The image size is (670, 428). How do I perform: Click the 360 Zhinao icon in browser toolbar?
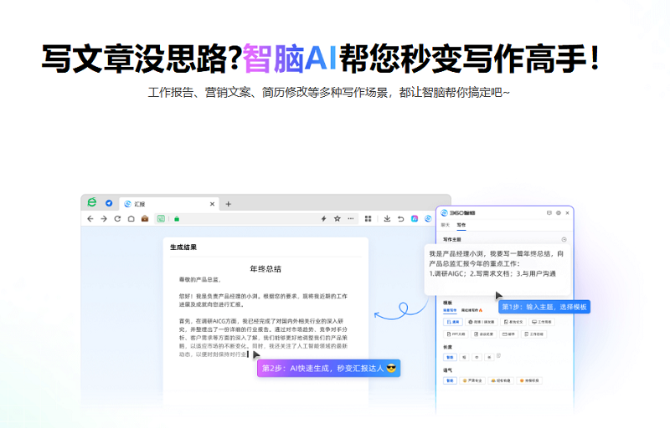point(428,219)
